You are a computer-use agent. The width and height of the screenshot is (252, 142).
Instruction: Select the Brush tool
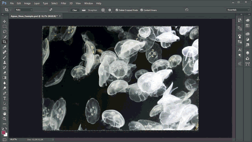[x=4, y=57]
